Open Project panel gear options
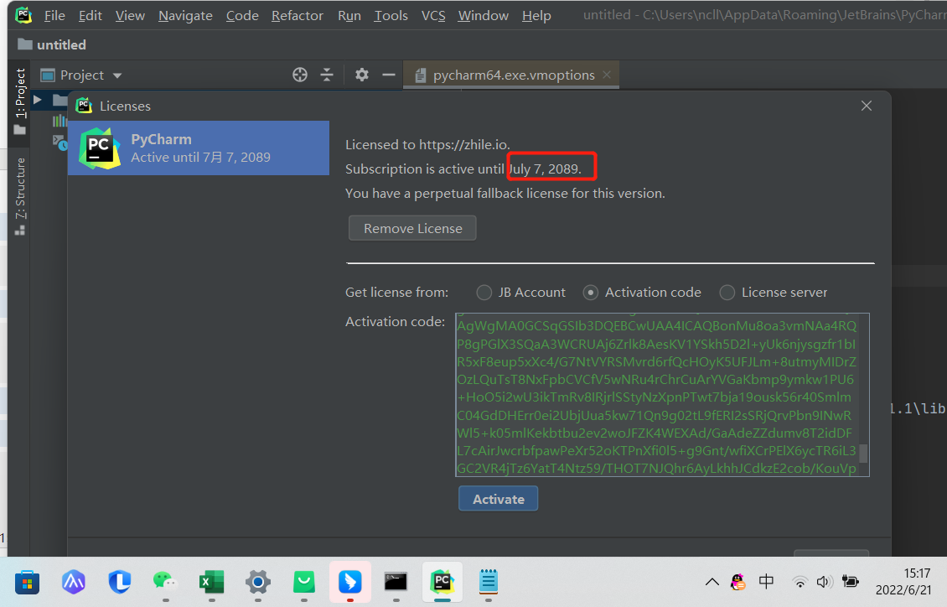 point(362,75)
